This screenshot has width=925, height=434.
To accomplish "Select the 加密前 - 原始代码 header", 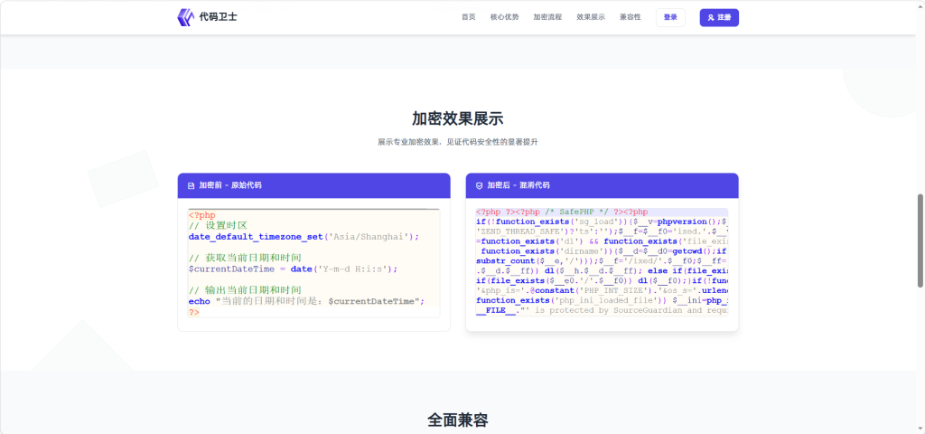I will click(x=313, y=185).
